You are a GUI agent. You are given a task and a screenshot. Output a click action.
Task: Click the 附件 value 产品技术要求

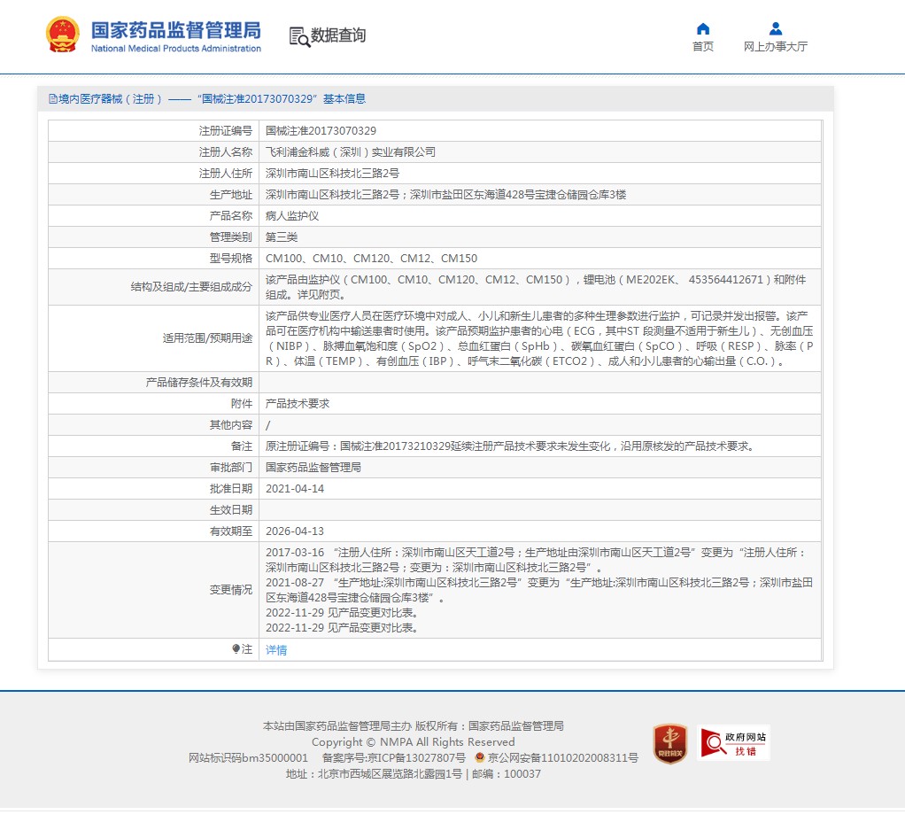tap(298, 404)
